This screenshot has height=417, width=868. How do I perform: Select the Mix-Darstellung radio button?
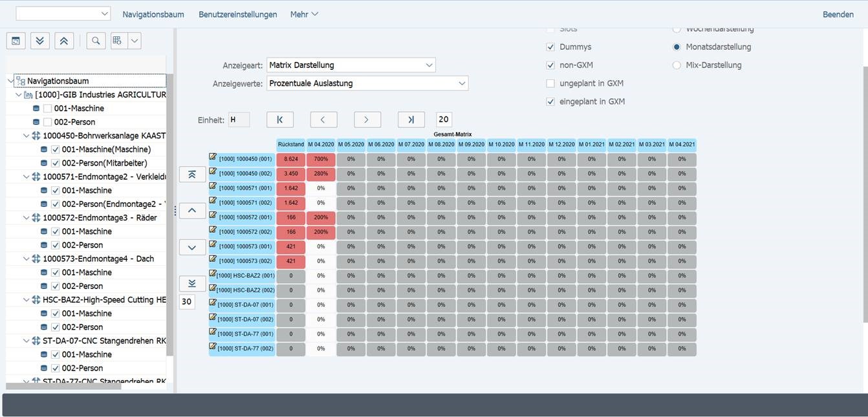[x=677, y=65]
